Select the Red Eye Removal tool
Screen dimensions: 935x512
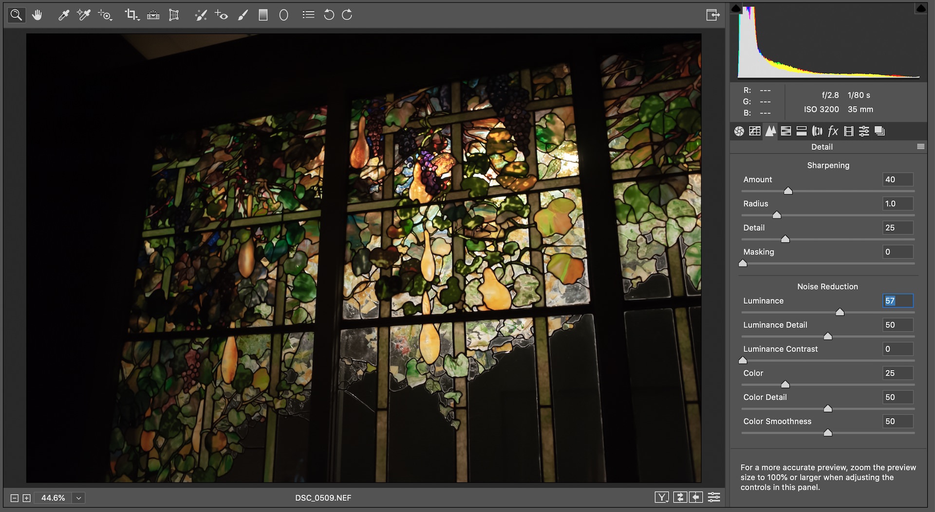pos(222,15)
